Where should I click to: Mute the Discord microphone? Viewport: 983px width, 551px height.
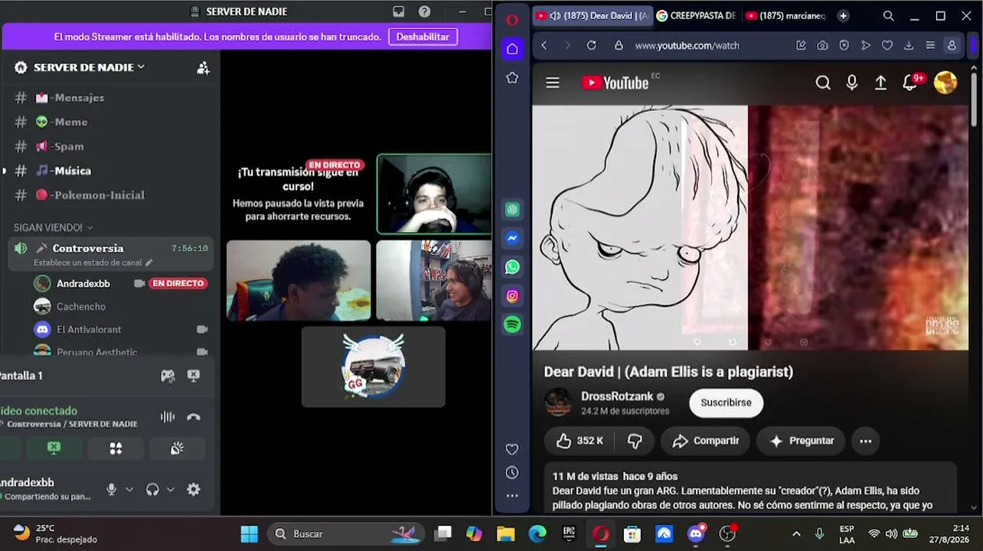point(112,490)
